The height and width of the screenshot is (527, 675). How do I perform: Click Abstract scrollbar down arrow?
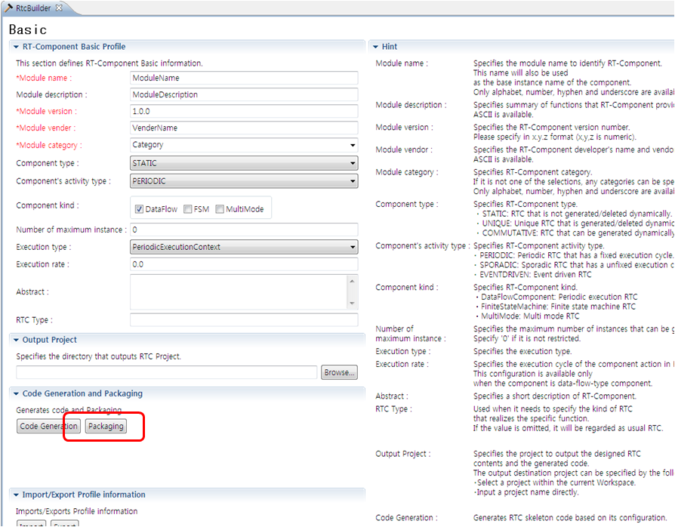pyautogui.click(x=352, y=303)
